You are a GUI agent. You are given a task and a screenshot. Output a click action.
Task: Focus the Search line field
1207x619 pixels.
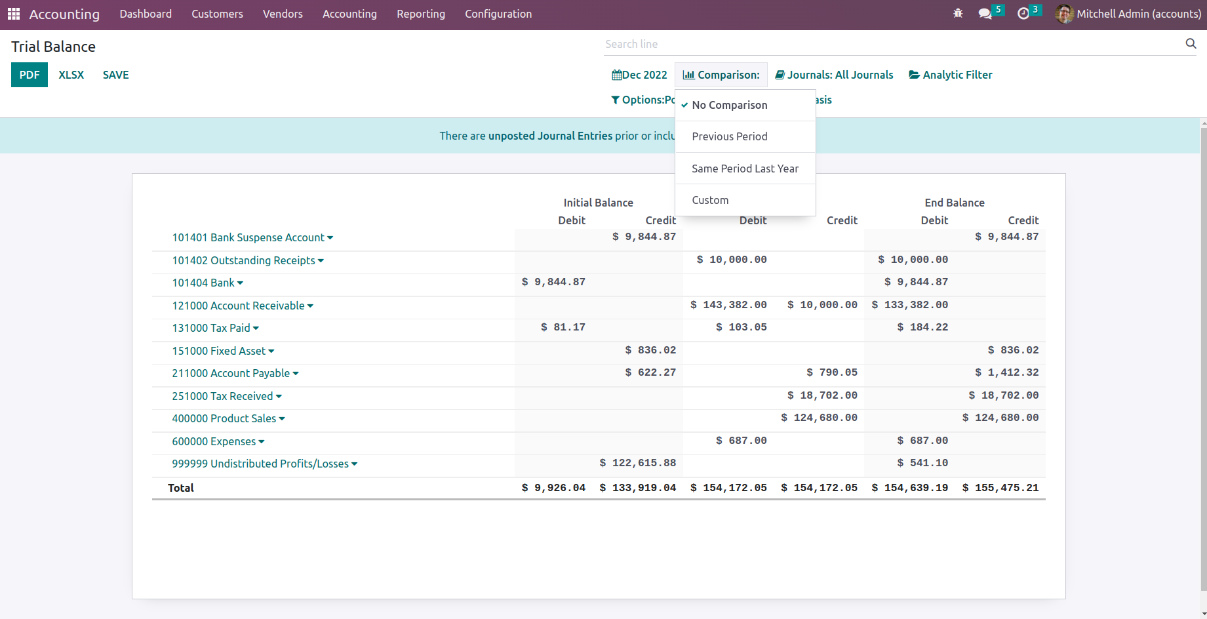[892, 44]
